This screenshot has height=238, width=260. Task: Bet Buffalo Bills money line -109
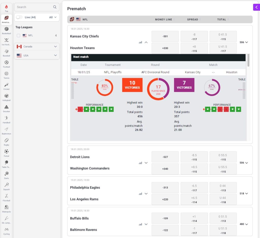click(165, 218)
